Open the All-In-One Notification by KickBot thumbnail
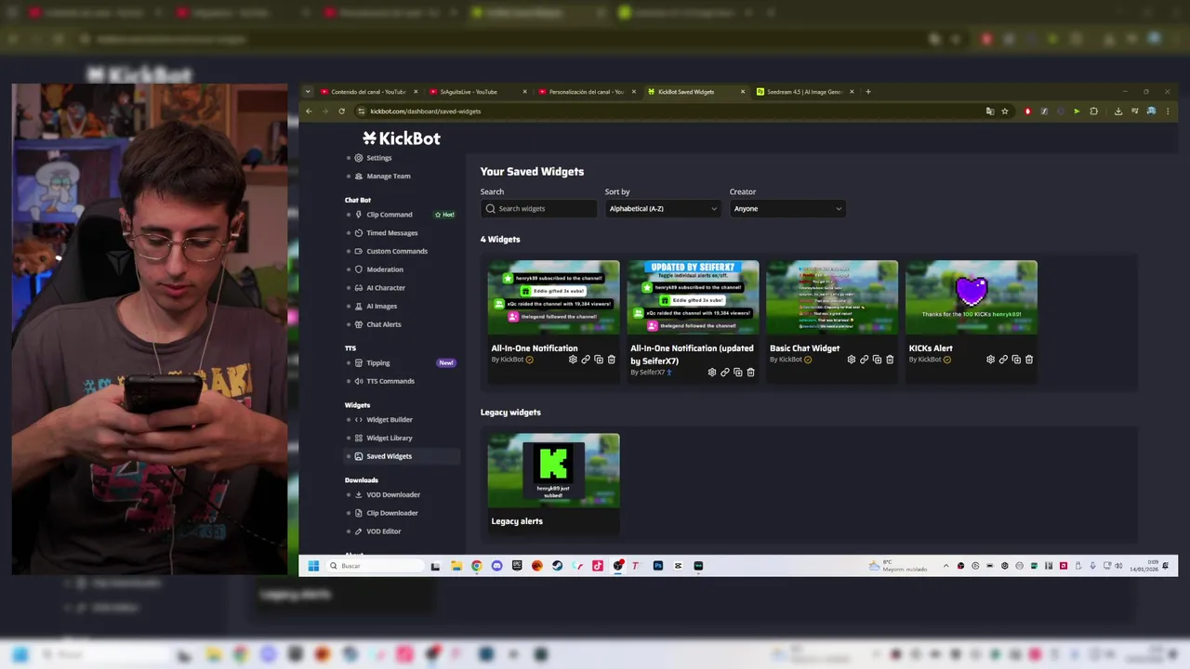 [554, 297]
